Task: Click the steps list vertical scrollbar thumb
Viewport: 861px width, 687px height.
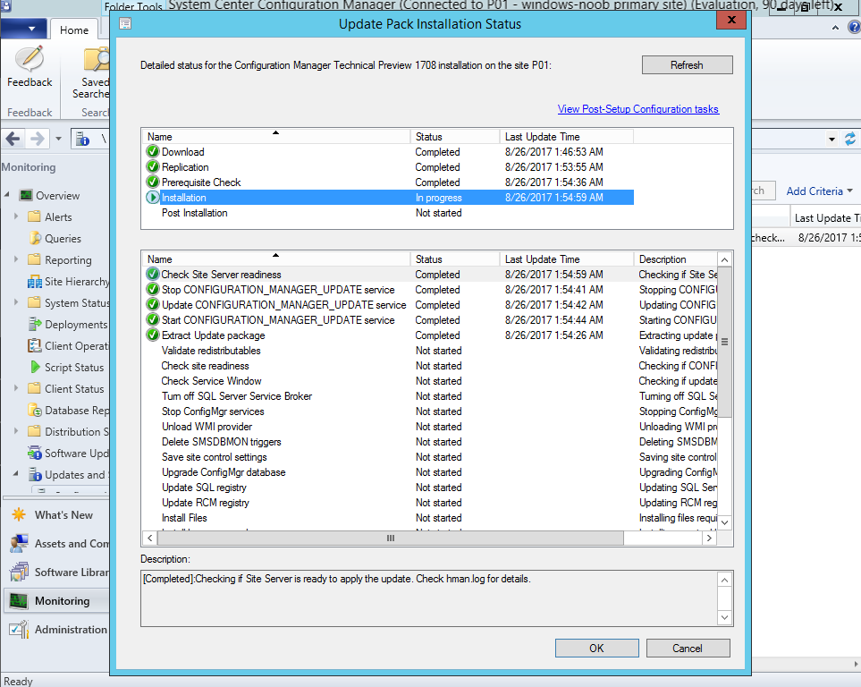Action: tap(724, 342)
